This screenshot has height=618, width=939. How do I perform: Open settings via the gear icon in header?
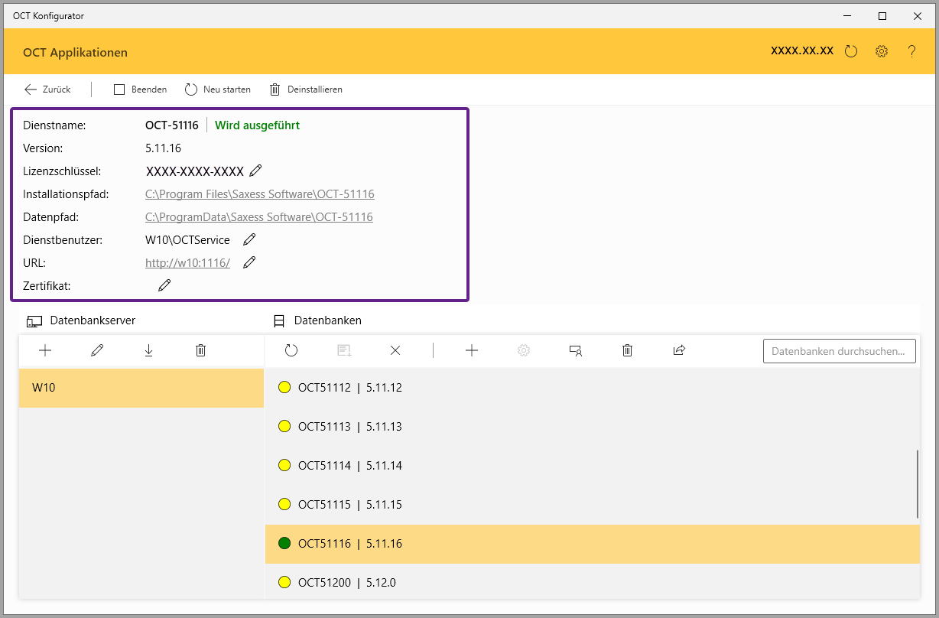click(x=882, y=52)
